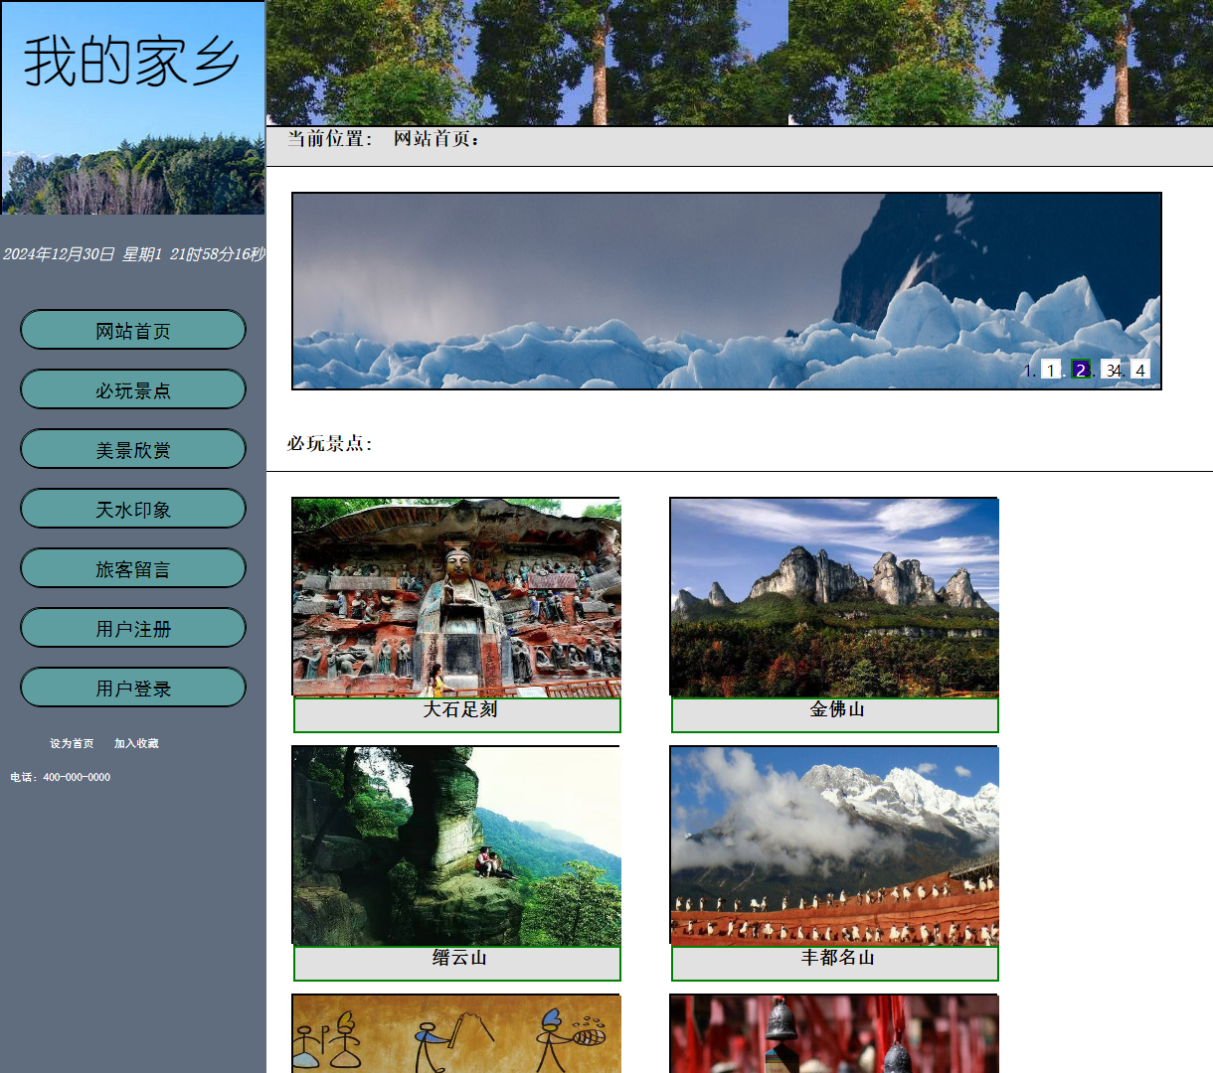Show carousel slide 4 via its indicator

tap(1140, 370)
